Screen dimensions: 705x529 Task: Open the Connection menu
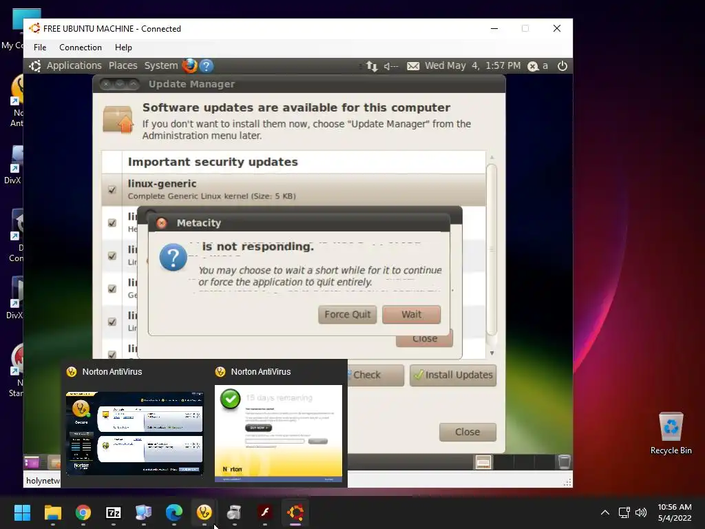point(81,48)
